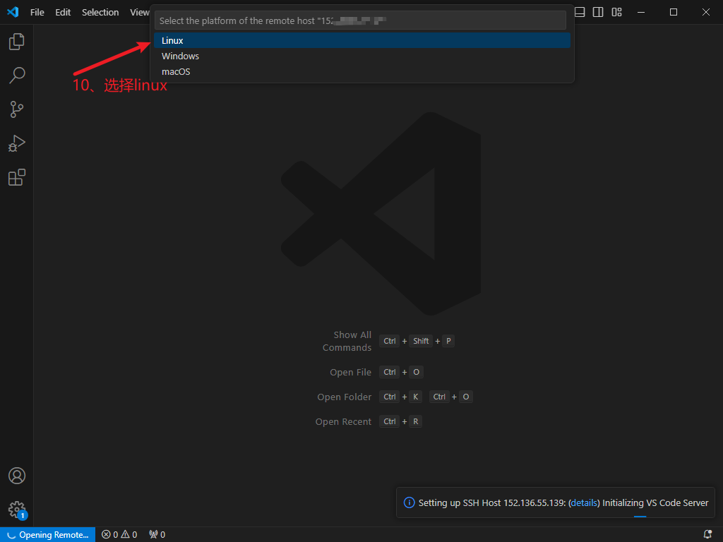Open the Explorer view in activity bar
Screen dimensions: 723x542
17,42
